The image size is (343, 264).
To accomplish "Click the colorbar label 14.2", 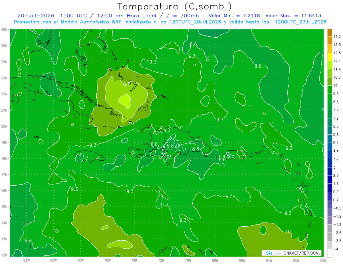I will [337, 36].
